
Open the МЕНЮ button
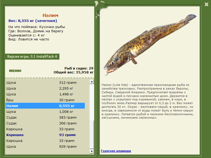15,71
